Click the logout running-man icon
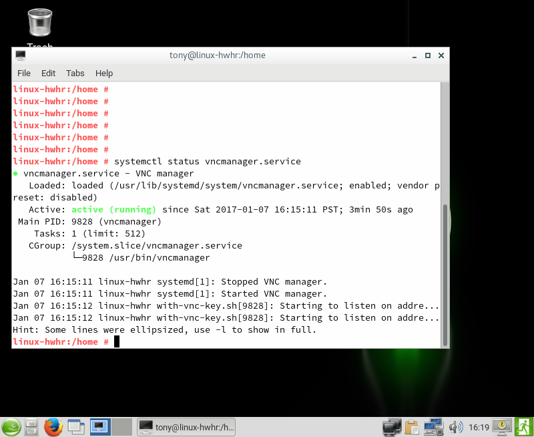534x437 pixels. [524, 427]
